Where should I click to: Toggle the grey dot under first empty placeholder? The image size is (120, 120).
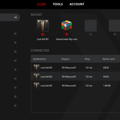[x=91, y=34]
